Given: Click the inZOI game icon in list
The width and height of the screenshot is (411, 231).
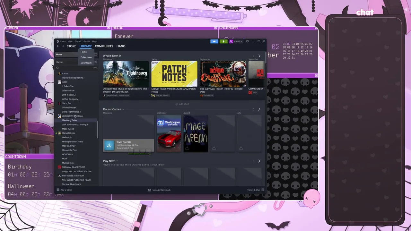Looking at the screenshot, I should (x=59, y=82).
